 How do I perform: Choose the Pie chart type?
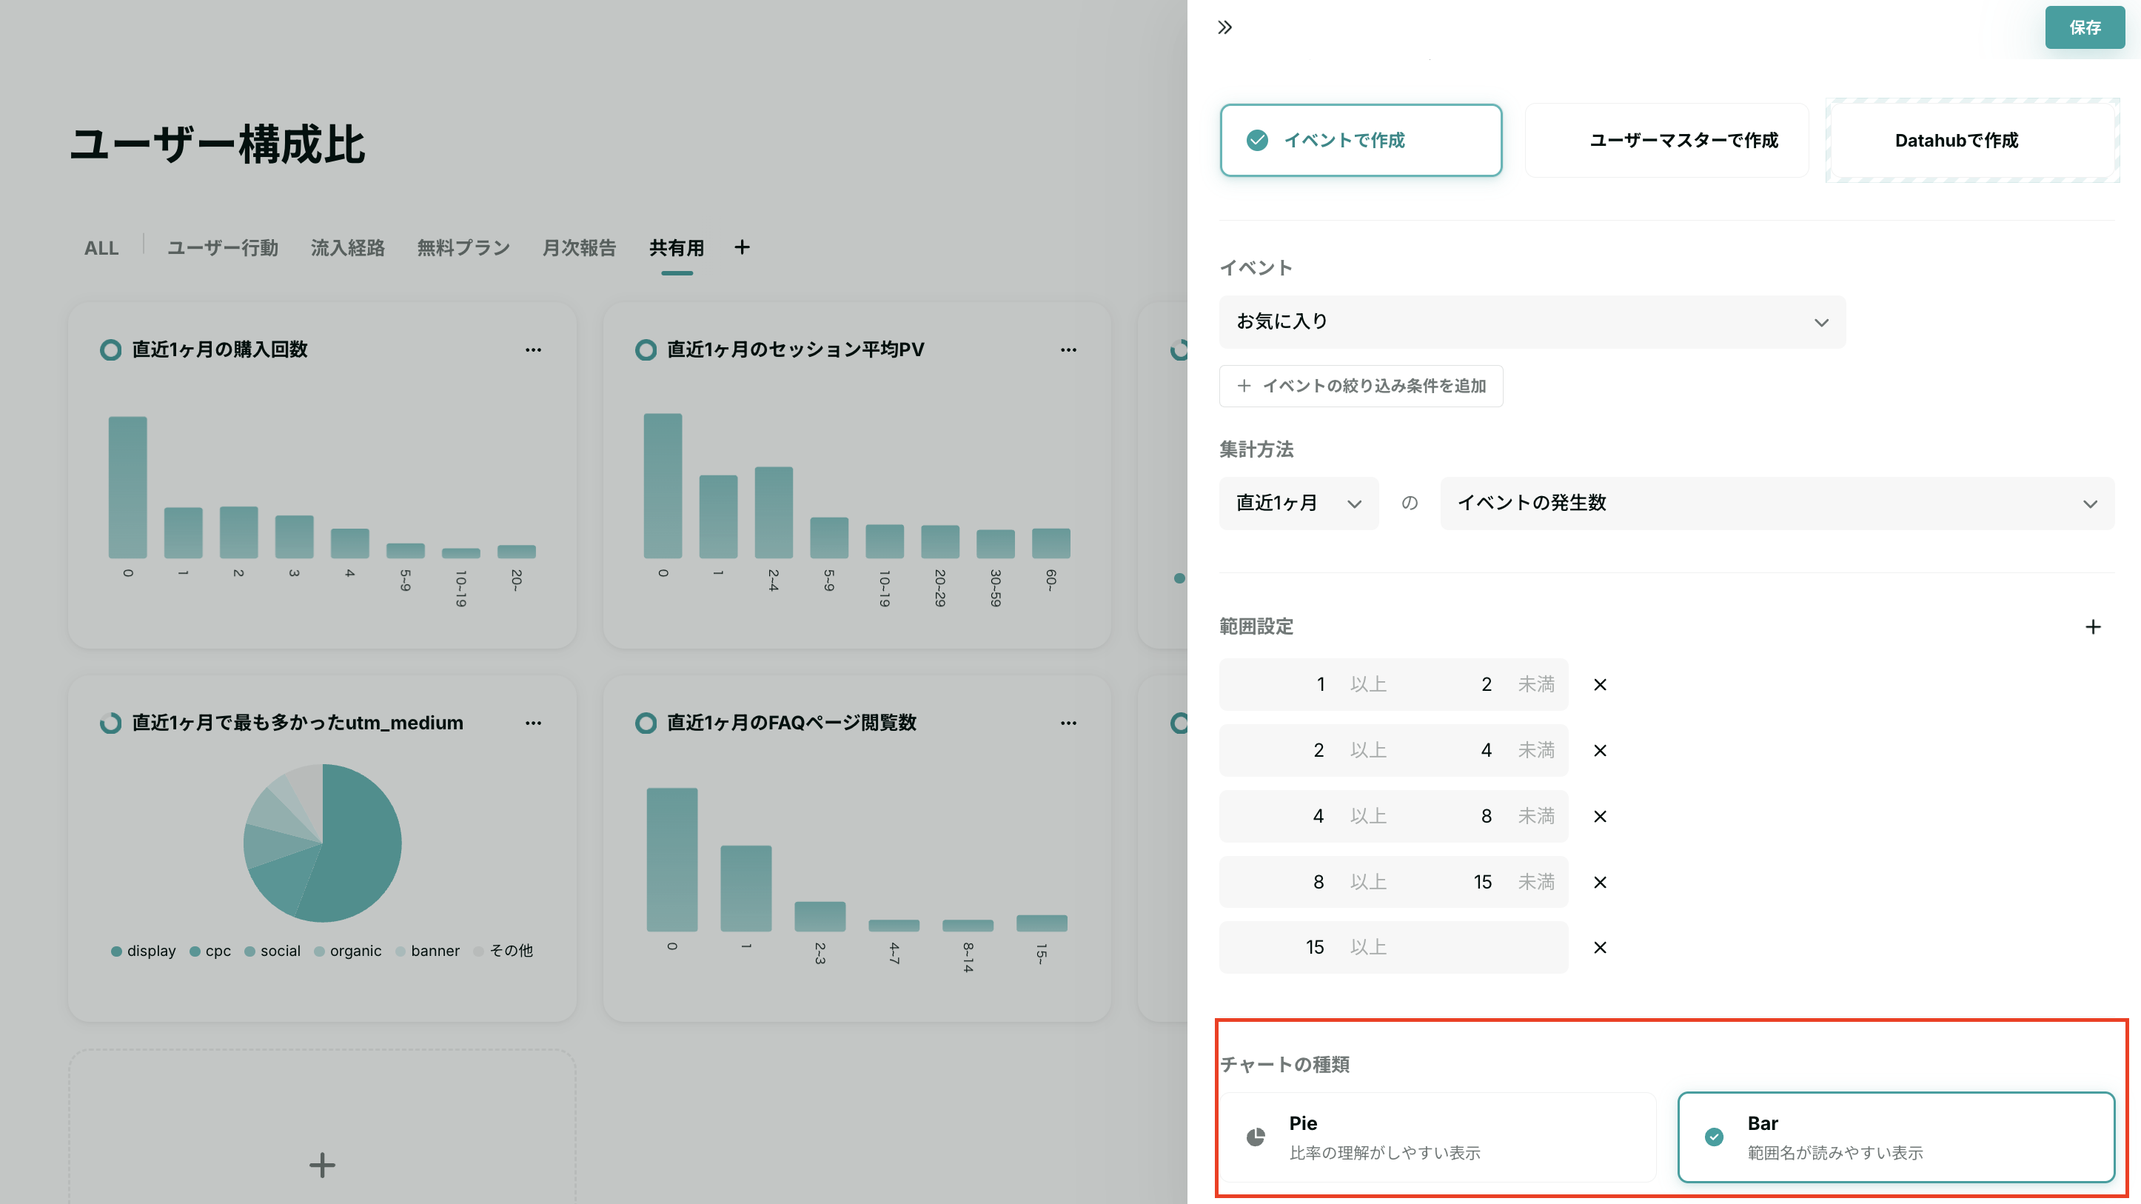coord(1438,1137)
